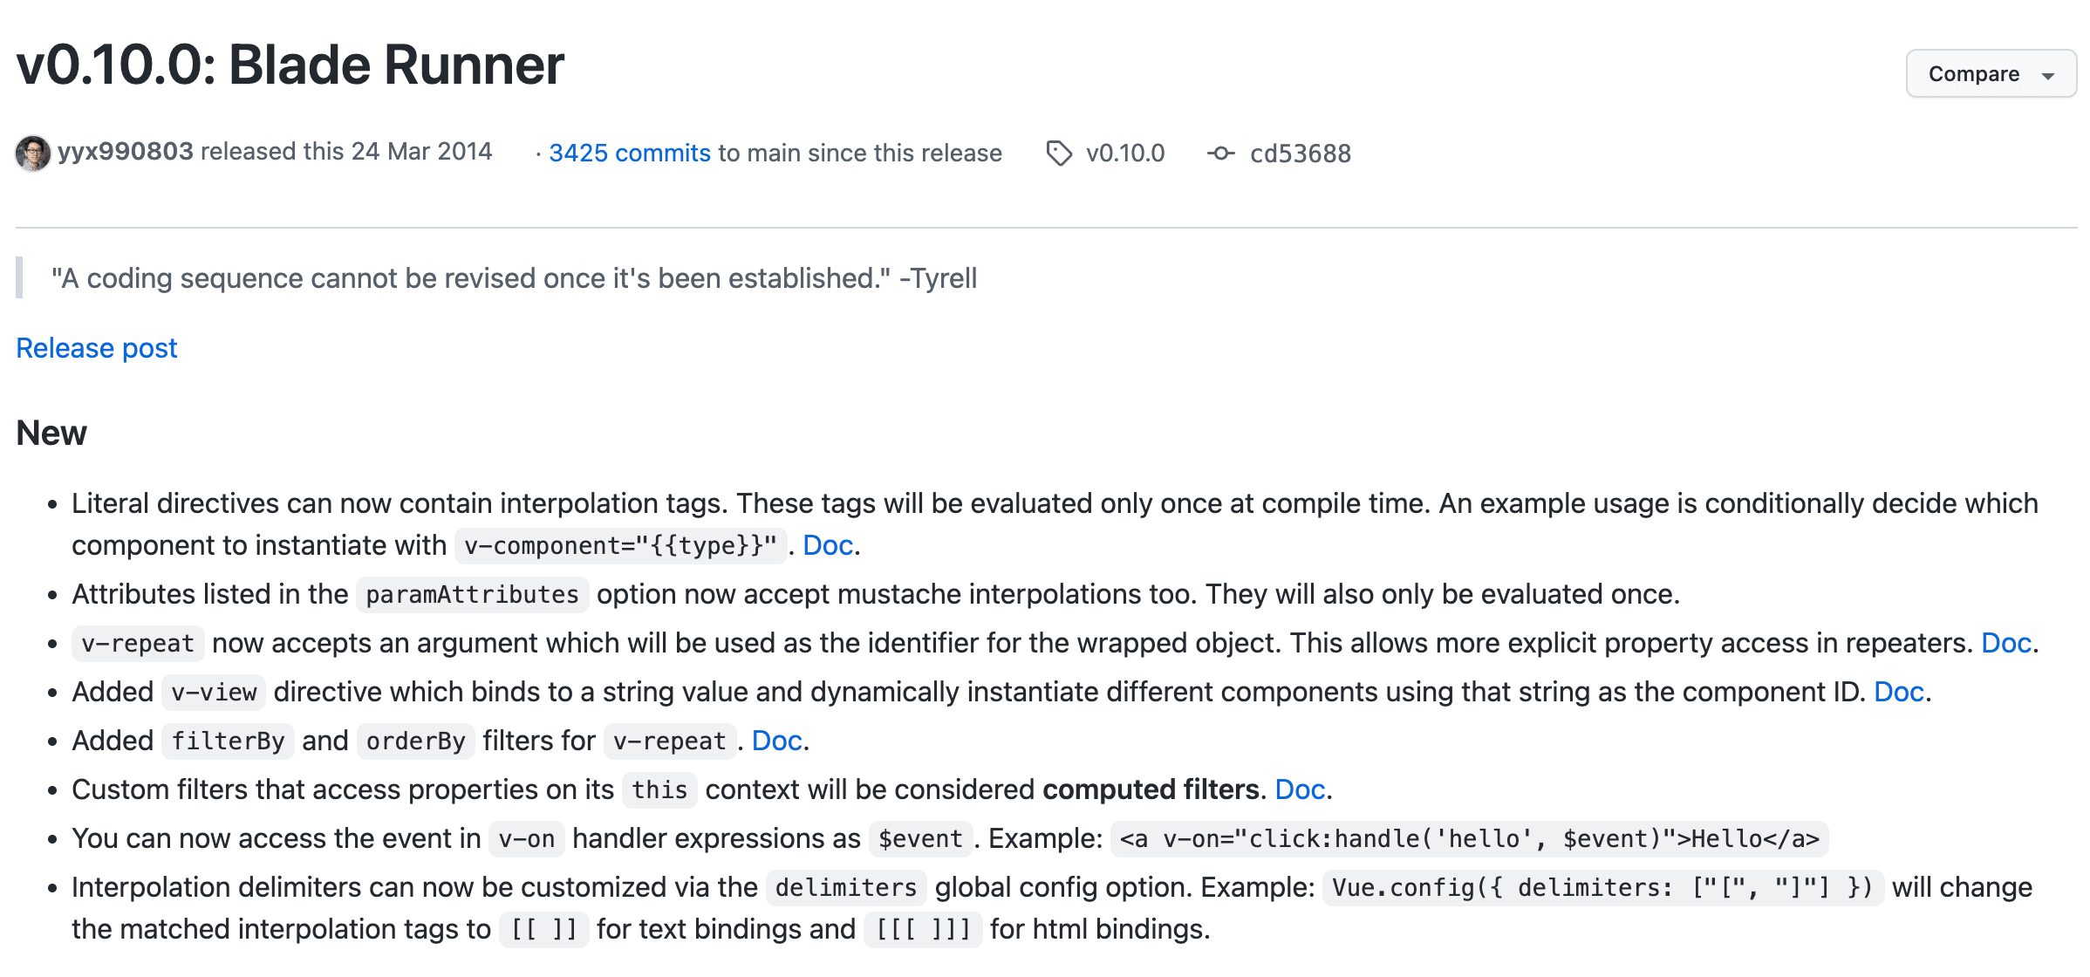This screenshot has height=977, width=2090.
Task: Open the 3425 commits link
Action: [x=629, y=154]
